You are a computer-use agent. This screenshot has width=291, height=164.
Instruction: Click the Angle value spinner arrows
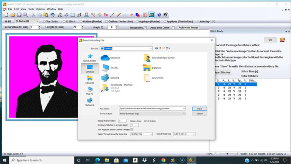(117, 27)
